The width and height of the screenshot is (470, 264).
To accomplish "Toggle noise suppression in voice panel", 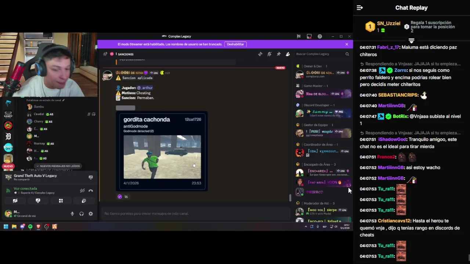I will (x=82, y=190).
